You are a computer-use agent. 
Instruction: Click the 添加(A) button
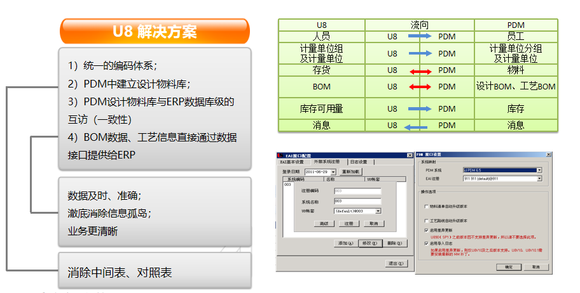346,244
